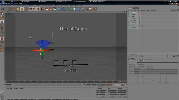Expand the bars object tree
Screen dimensions: 179x100
click(129, 24)
